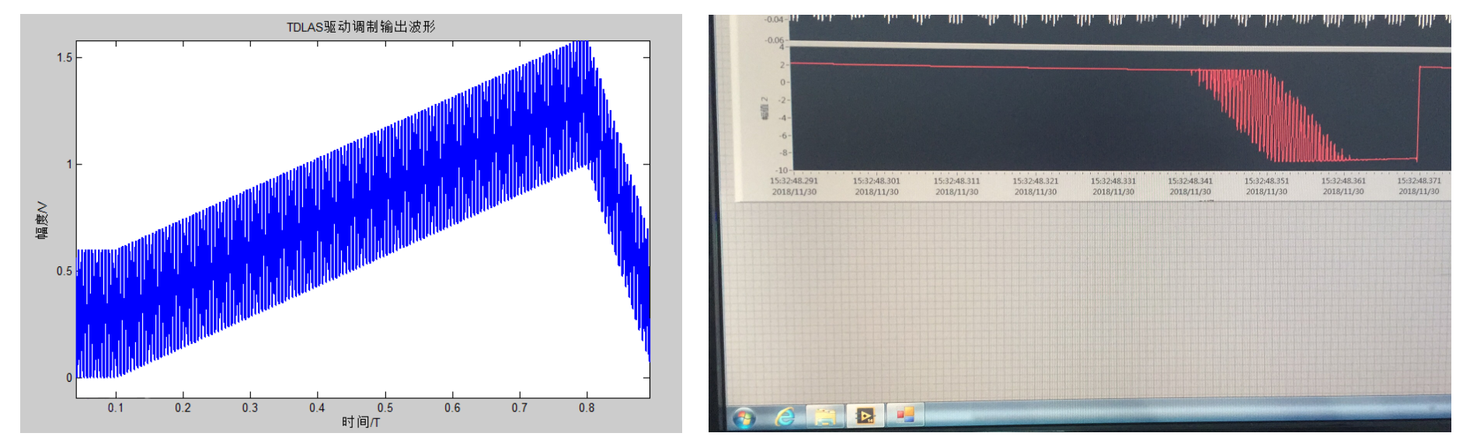The image size is (1470, 447).
Task: Click empty LabVIEW front panel grid area
Action: point(1088,303)
